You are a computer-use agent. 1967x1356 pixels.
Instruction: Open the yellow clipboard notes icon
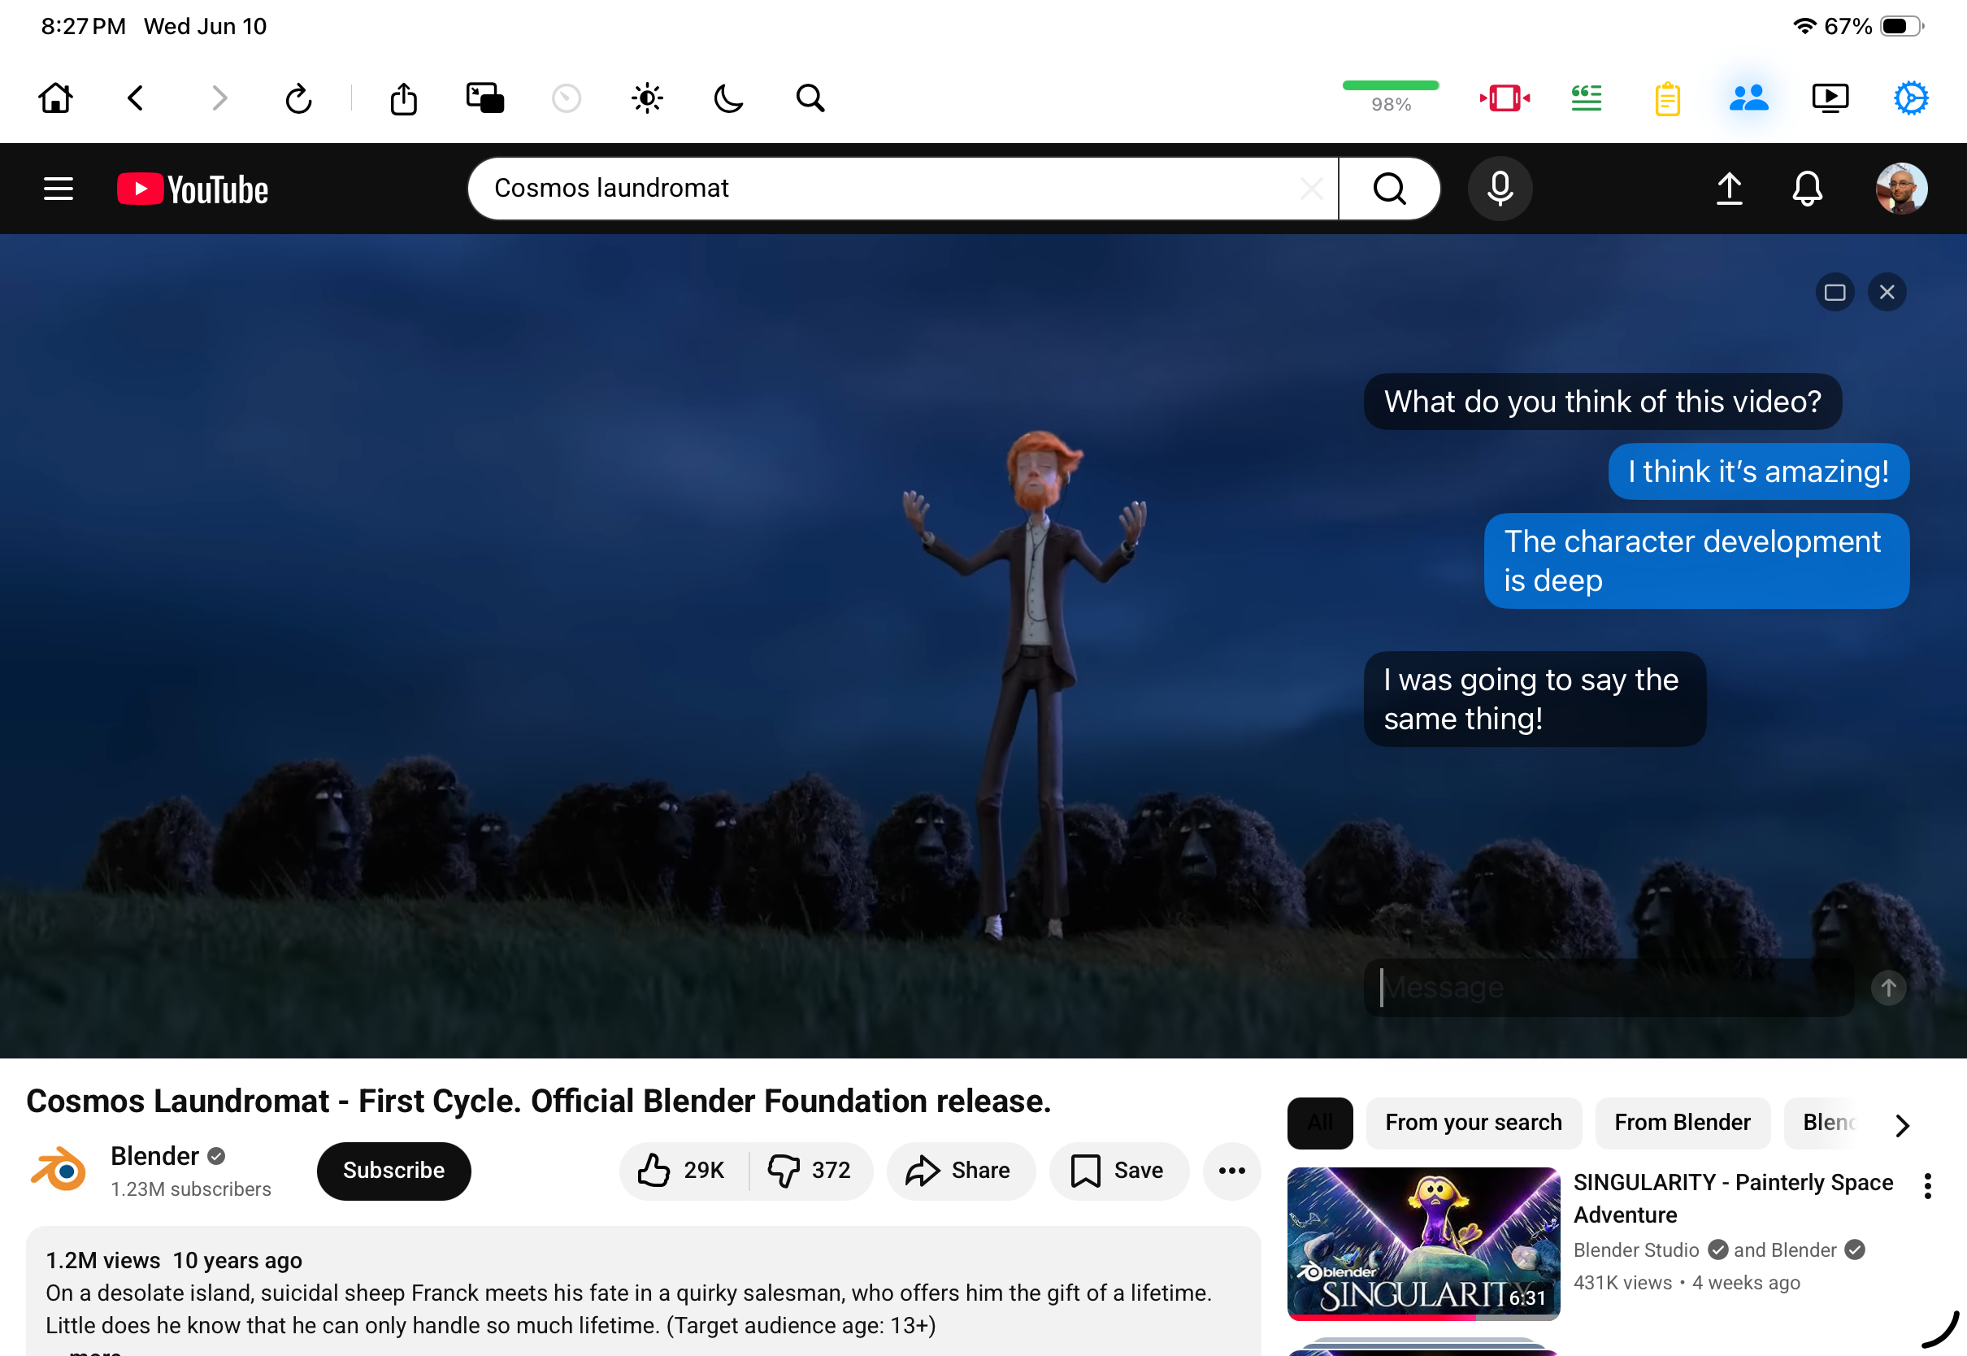pyautogui.click(x=1667, y=98)
